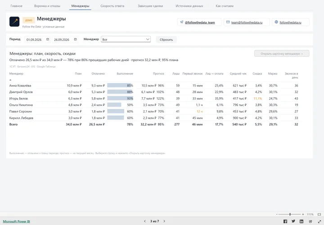324x225 pixels.
Task: Sort by Маржа column header
Action: (x=273, y=73)
